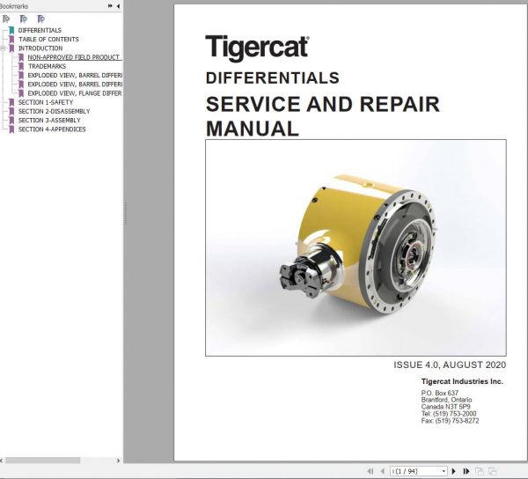Go to the previous page button
Viewport: 528px width, 479px height.
click(383, 471)
